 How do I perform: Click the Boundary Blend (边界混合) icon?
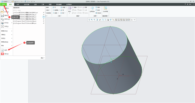[92, 8]
